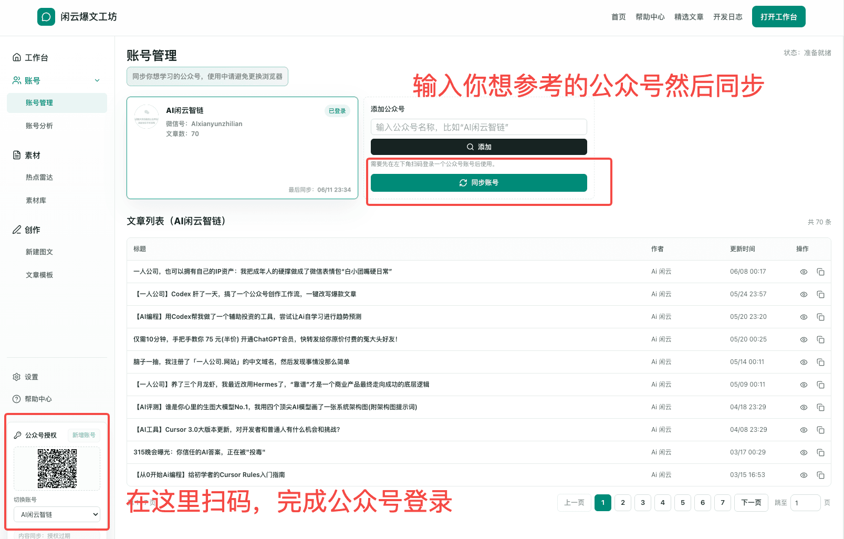Copy article dated 04/18 23:29
The height and width of the screenshot is (539, 844).
click(820, 408)
